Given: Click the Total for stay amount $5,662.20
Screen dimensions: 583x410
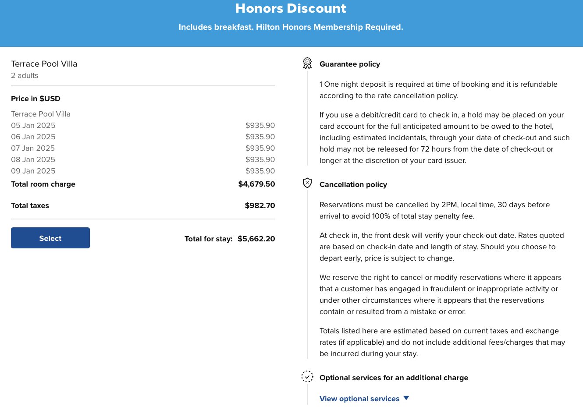Looking at the screenshot, I should coord(256,239).
